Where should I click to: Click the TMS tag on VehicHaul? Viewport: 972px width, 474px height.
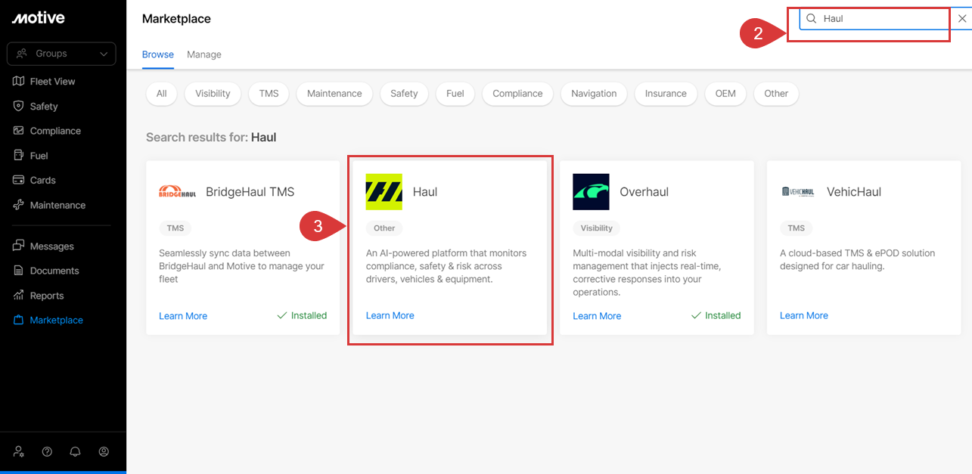796,228
